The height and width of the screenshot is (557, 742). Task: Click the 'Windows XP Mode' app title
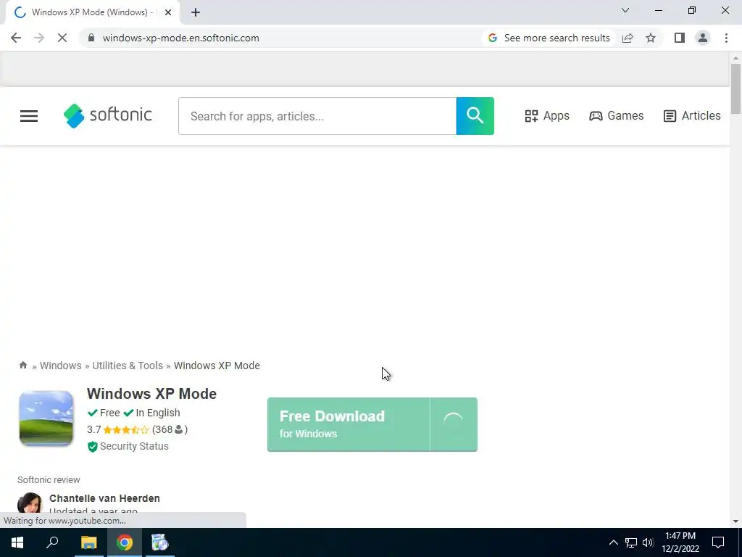point(151,394)
